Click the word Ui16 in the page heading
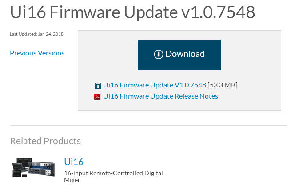Viewport: 287px width, 190px height. (x=27, y=12)
